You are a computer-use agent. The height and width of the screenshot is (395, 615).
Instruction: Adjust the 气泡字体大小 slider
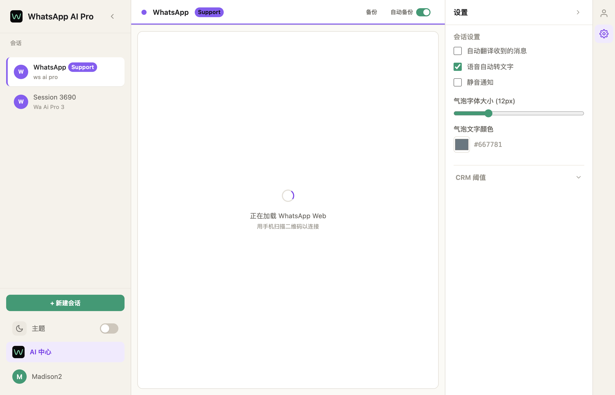[519, 113]
